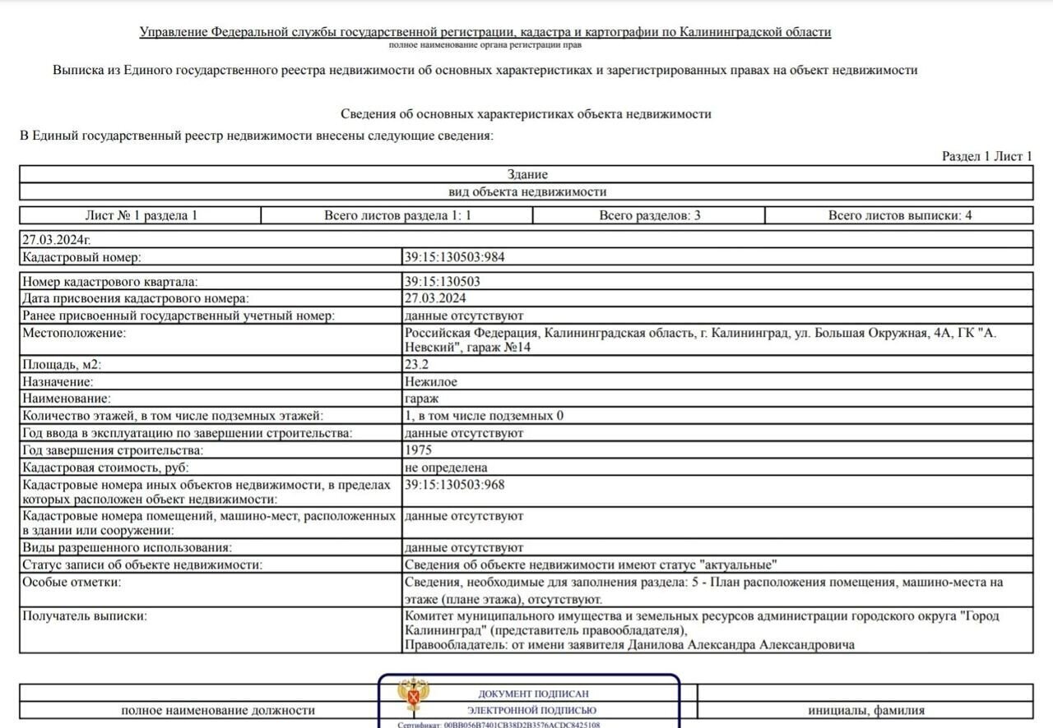Click 'Год ввода в эксплуатацию' label
The image size is (1053, 728).
[187, 433]
